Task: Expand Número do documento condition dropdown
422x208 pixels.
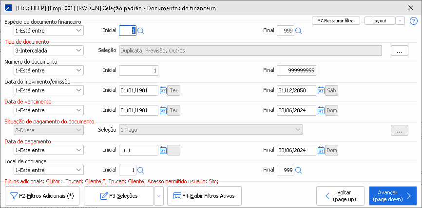Action: point(48,70)
